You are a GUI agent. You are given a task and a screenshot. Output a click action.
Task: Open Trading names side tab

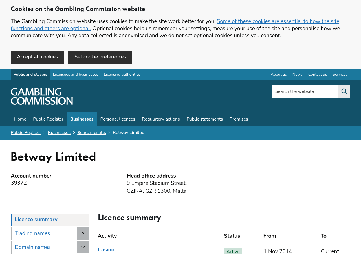click(x=44, y=234)
